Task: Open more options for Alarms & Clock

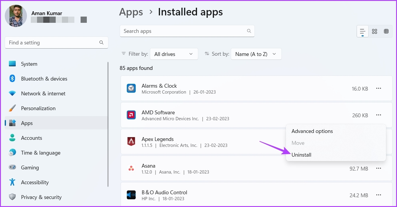Action: pos(378,88)
